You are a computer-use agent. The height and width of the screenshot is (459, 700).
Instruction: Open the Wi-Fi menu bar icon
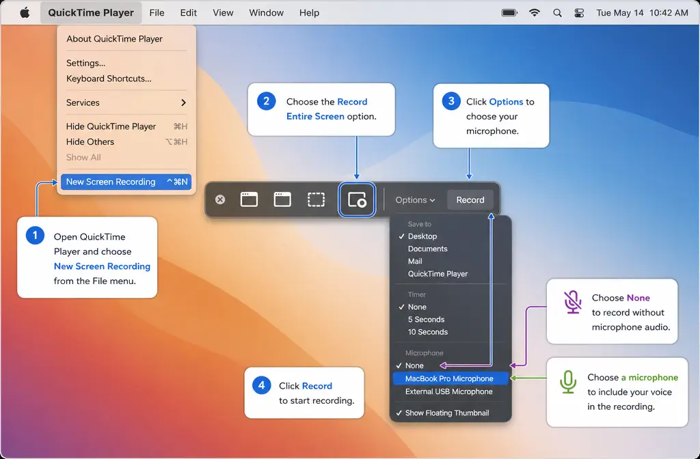pyautogui.click(x=534, y=13)
